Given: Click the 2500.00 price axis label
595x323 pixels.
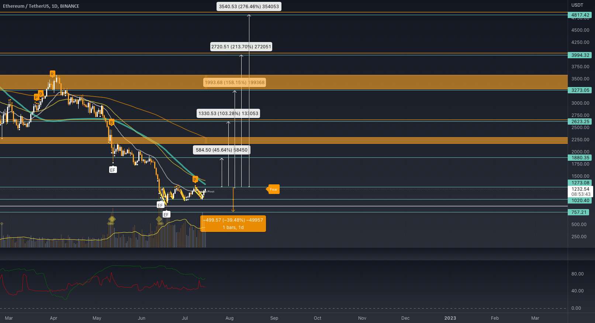Looking at the screenshot, I should click(580, 127).
